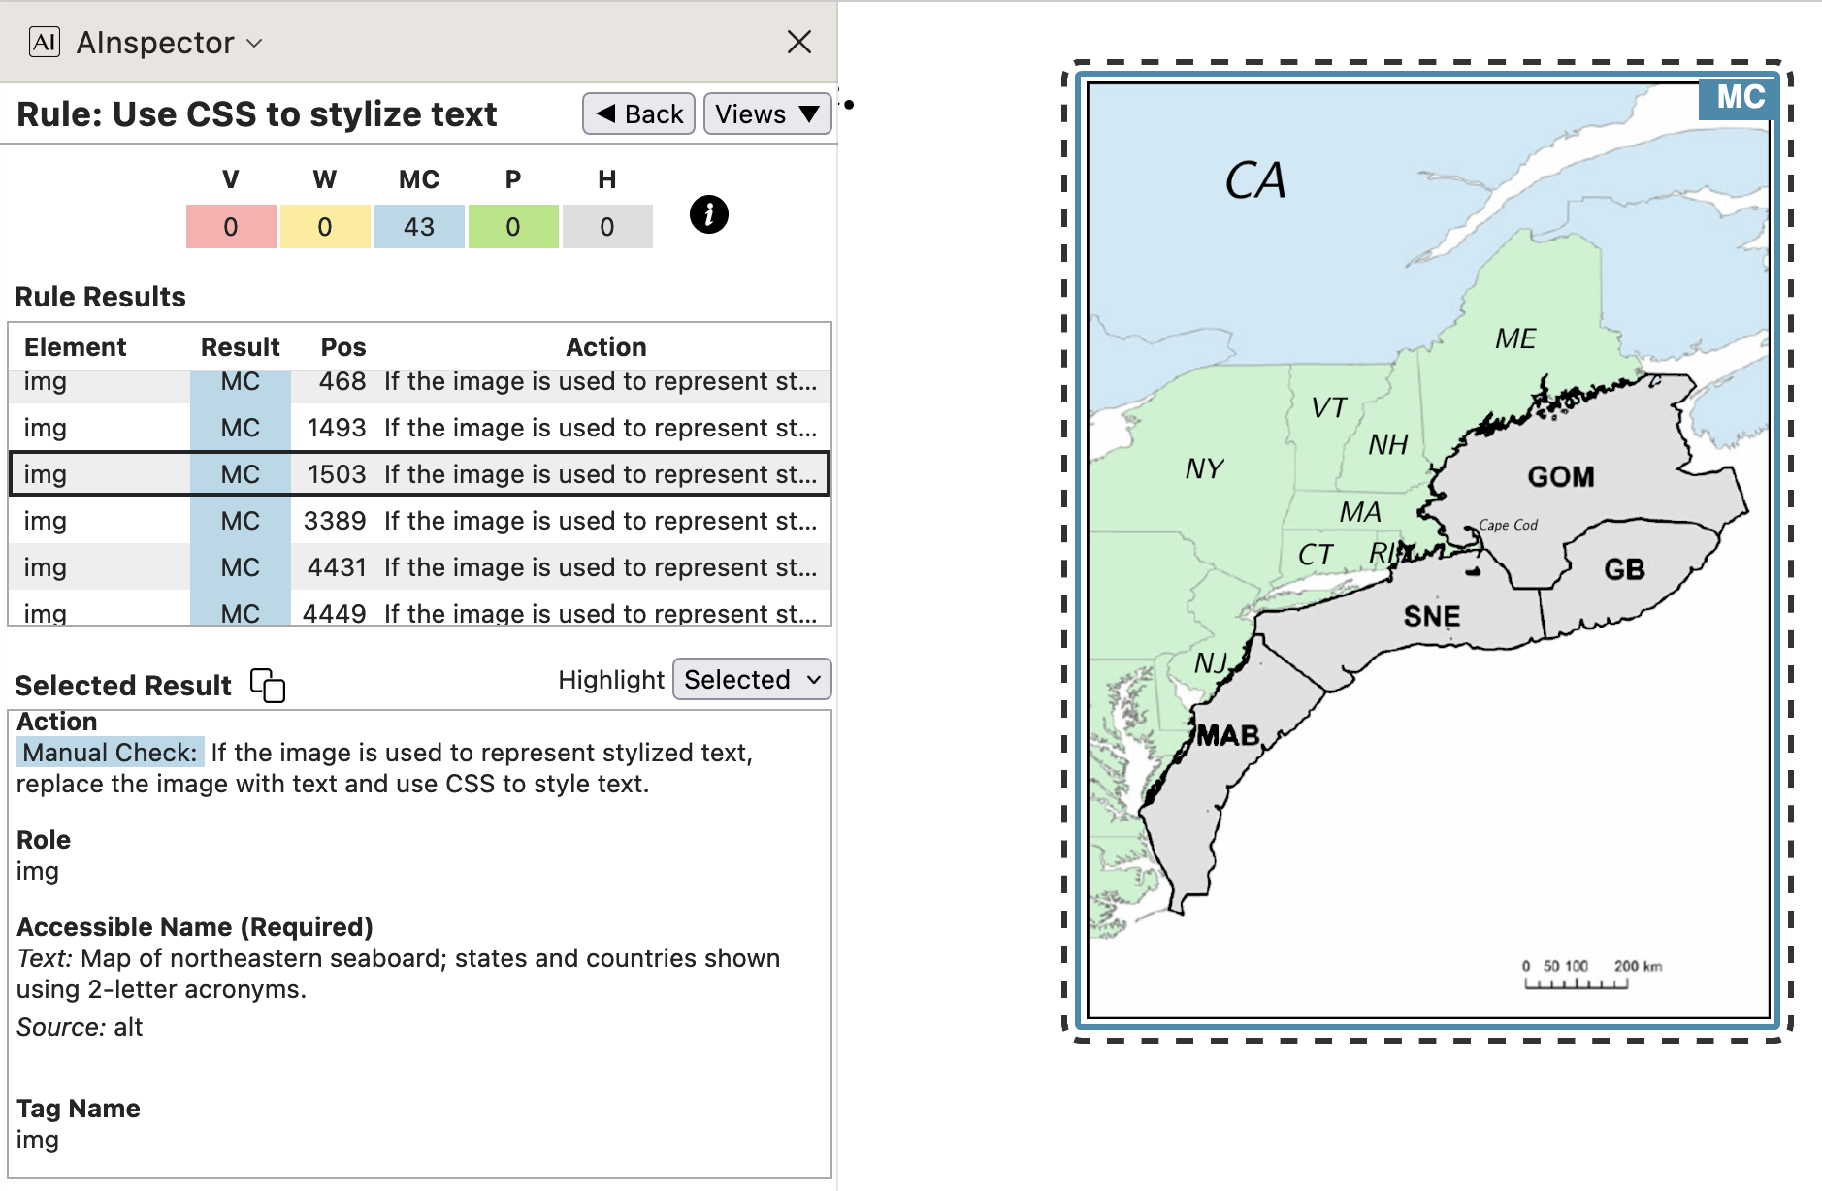Click the Violations count cell

tap(231, 227)
